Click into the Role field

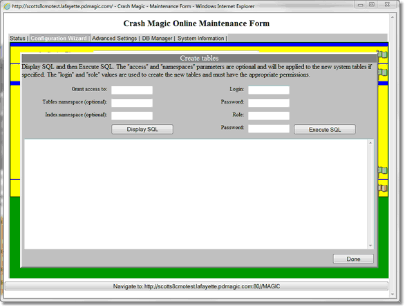click(269, 116)
